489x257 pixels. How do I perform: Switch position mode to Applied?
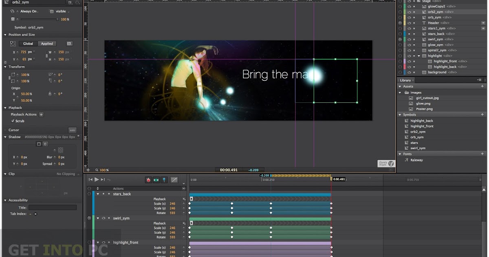tap(47, 44)
